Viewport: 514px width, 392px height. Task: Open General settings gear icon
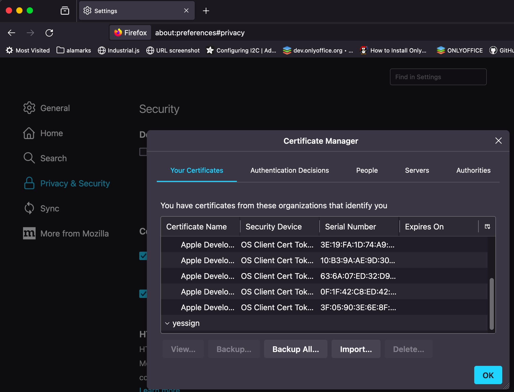pos(29,108)
